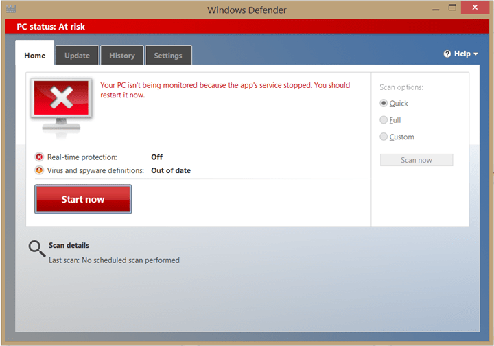
Task: Close the Windows Defender window
Action: point(475,8)
